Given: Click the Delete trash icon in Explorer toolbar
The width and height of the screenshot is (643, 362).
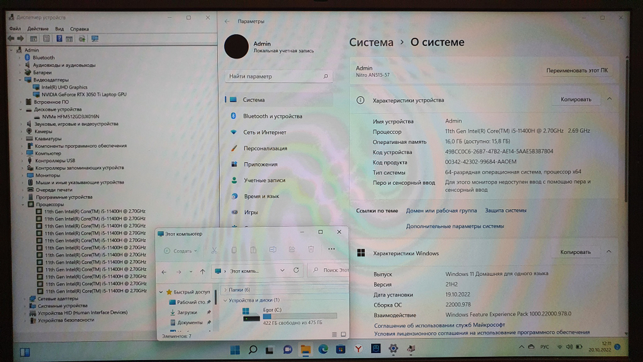Looking at the screenshot, I should [x=311, y=249].
